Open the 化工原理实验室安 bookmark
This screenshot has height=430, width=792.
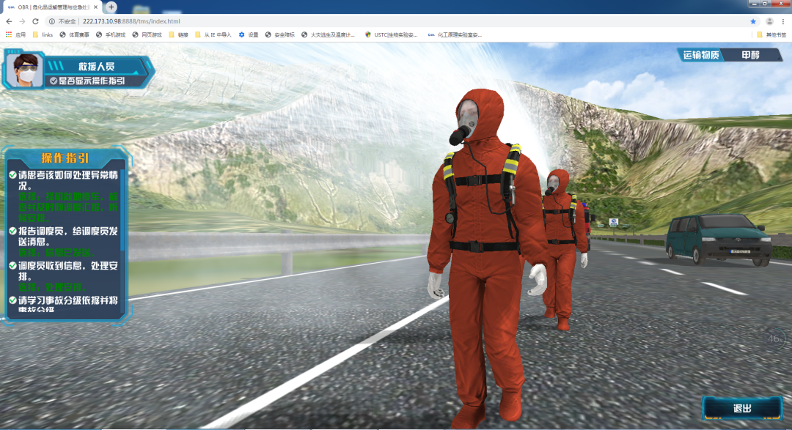[x=455, y=35]
